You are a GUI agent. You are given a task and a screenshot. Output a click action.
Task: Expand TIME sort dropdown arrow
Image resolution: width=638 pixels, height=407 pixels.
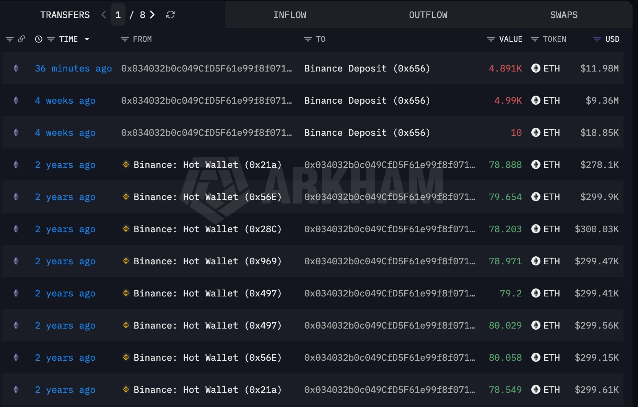click(x=87, y=39)
